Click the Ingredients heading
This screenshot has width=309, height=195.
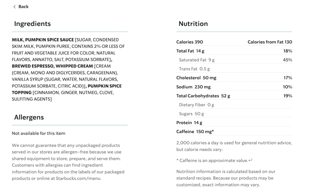coord(32,24)
